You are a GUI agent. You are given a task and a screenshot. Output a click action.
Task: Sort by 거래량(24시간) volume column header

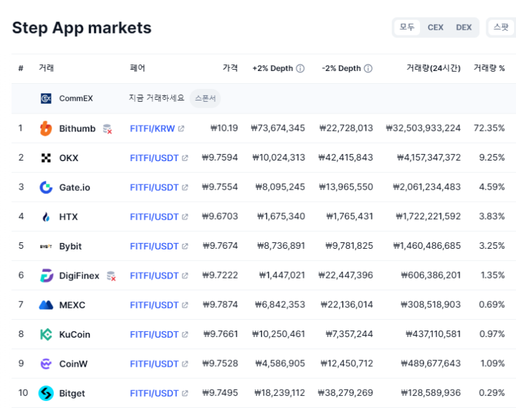pyautogui.click(x=433, y=68)
